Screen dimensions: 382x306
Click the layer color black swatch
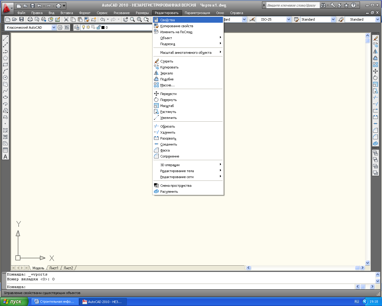pyautogui.click(x=103, y=27)
